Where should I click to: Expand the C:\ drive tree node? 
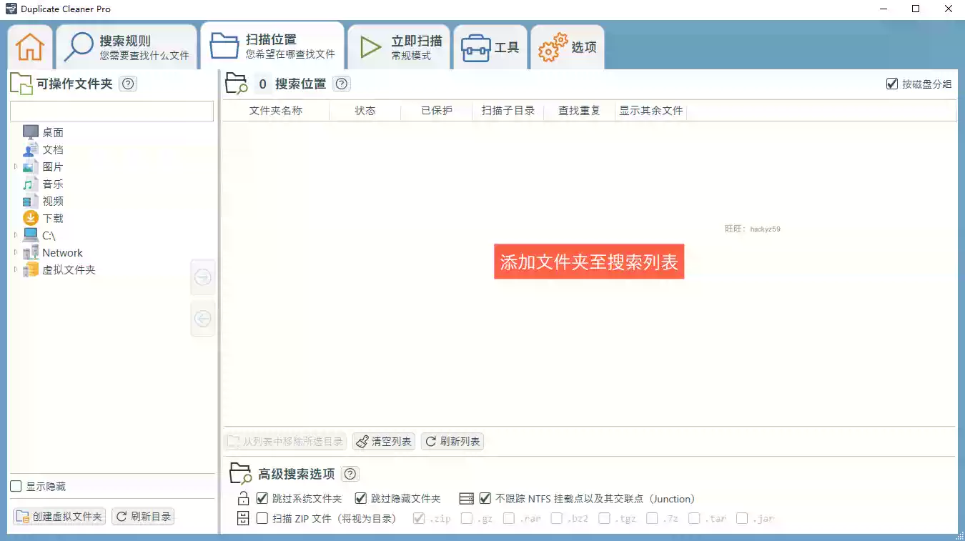(16, 235)
